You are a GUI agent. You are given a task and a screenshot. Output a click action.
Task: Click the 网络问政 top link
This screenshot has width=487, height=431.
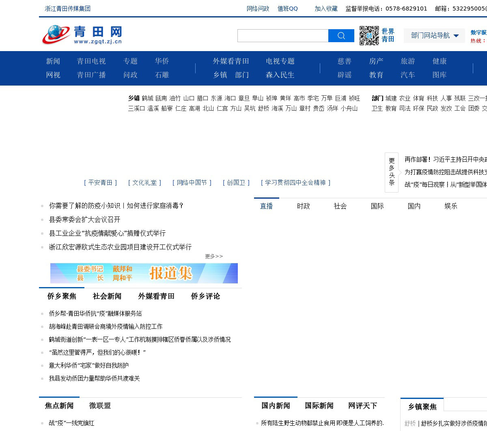[x=258, y=9]
